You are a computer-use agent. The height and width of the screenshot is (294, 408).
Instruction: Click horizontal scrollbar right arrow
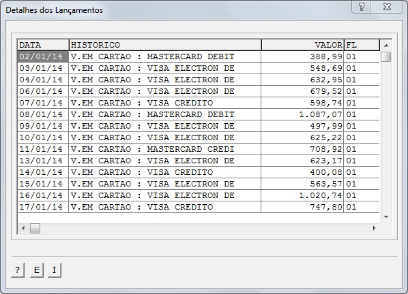point(374,229)
